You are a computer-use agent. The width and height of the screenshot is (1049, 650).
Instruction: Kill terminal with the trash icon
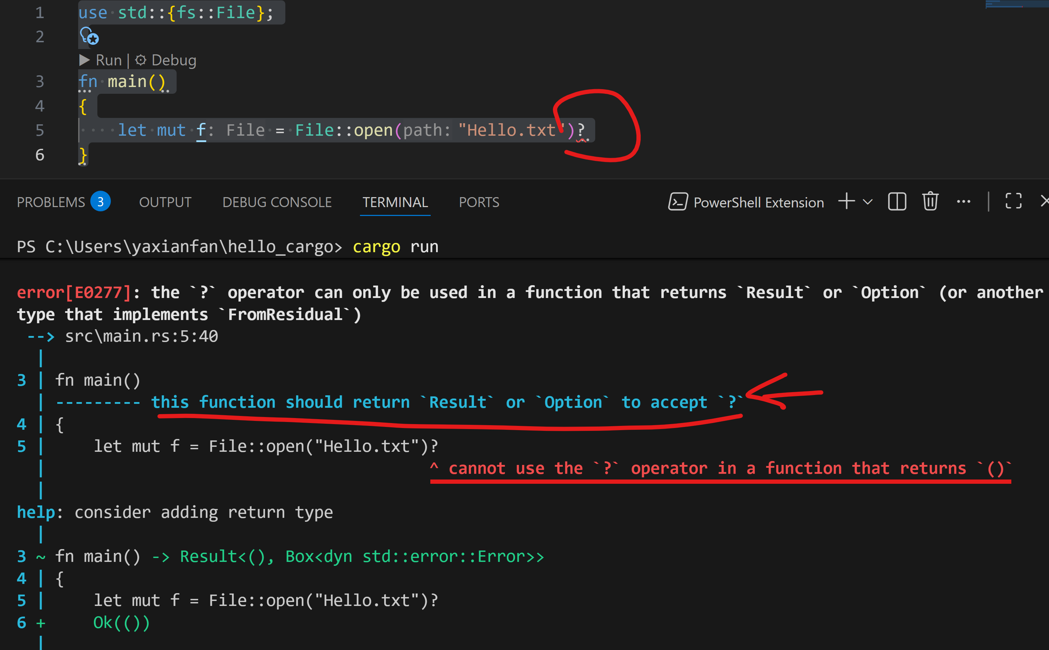click(930, 201)
